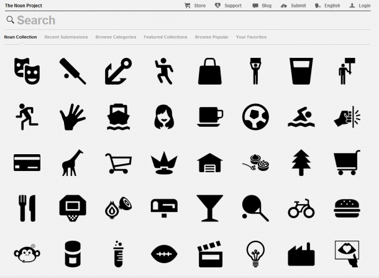Show Your Favorites tab
Viewport: 379px width, 278px height.
(x=252, y=37)
